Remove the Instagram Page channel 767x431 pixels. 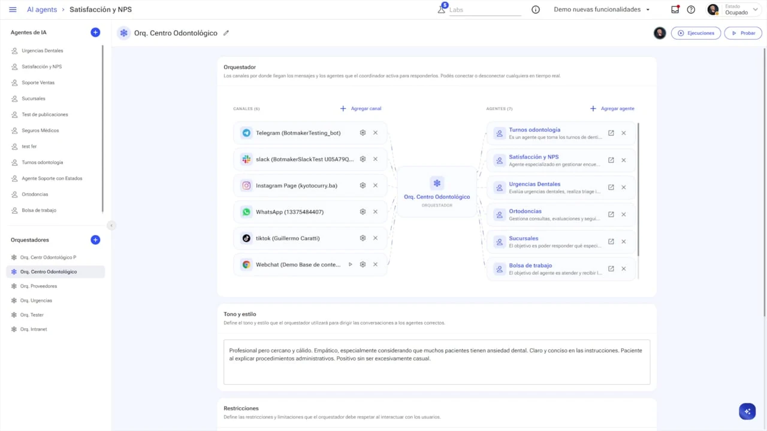point(375,186)
